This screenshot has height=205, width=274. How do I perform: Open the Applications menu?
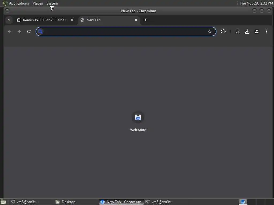(x=19, y=3)
